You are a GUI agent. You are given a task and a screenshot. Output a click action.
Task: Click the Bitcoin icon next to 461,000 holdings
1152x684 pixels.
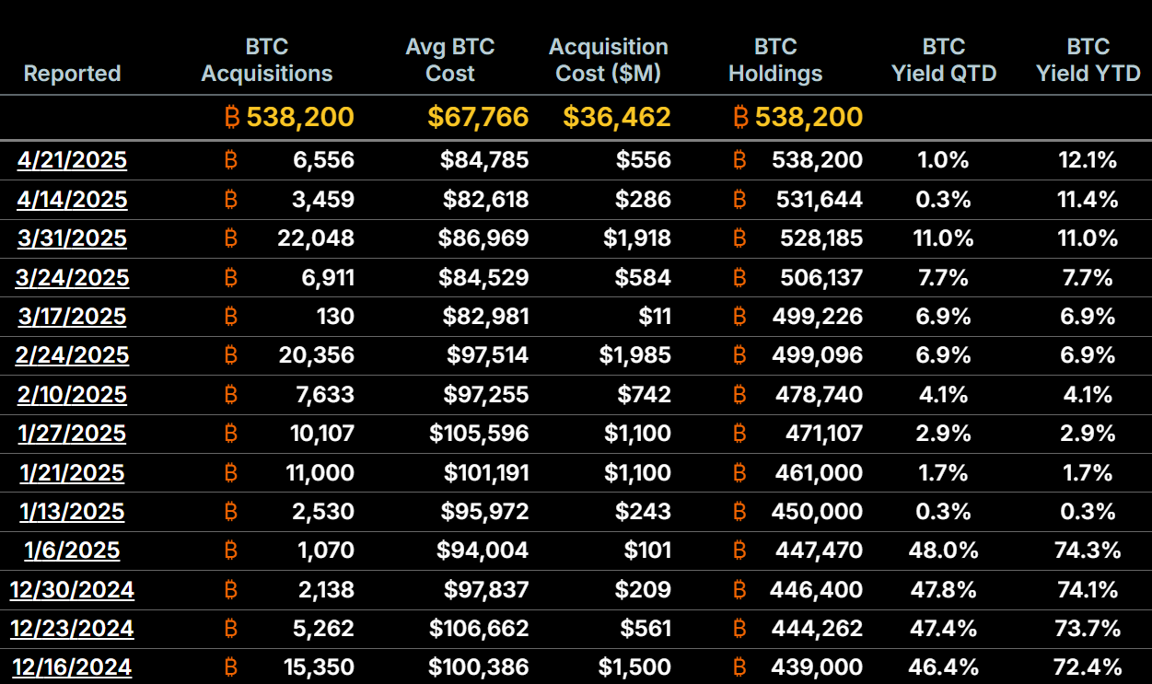point(739,473)
